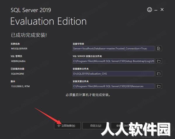Click the 必须重启计算机才能完成安装 message

88,95
